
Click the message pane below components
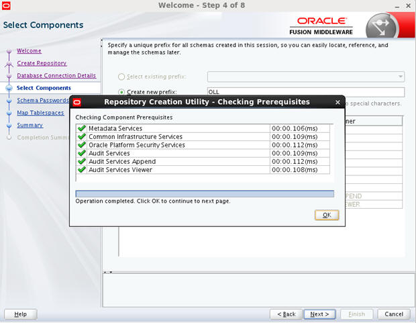pyautogui.click(x=259, y=290)
